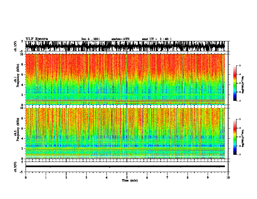
Task: Click the "-7" label on ch.1 colour bar
Action: 239,101
